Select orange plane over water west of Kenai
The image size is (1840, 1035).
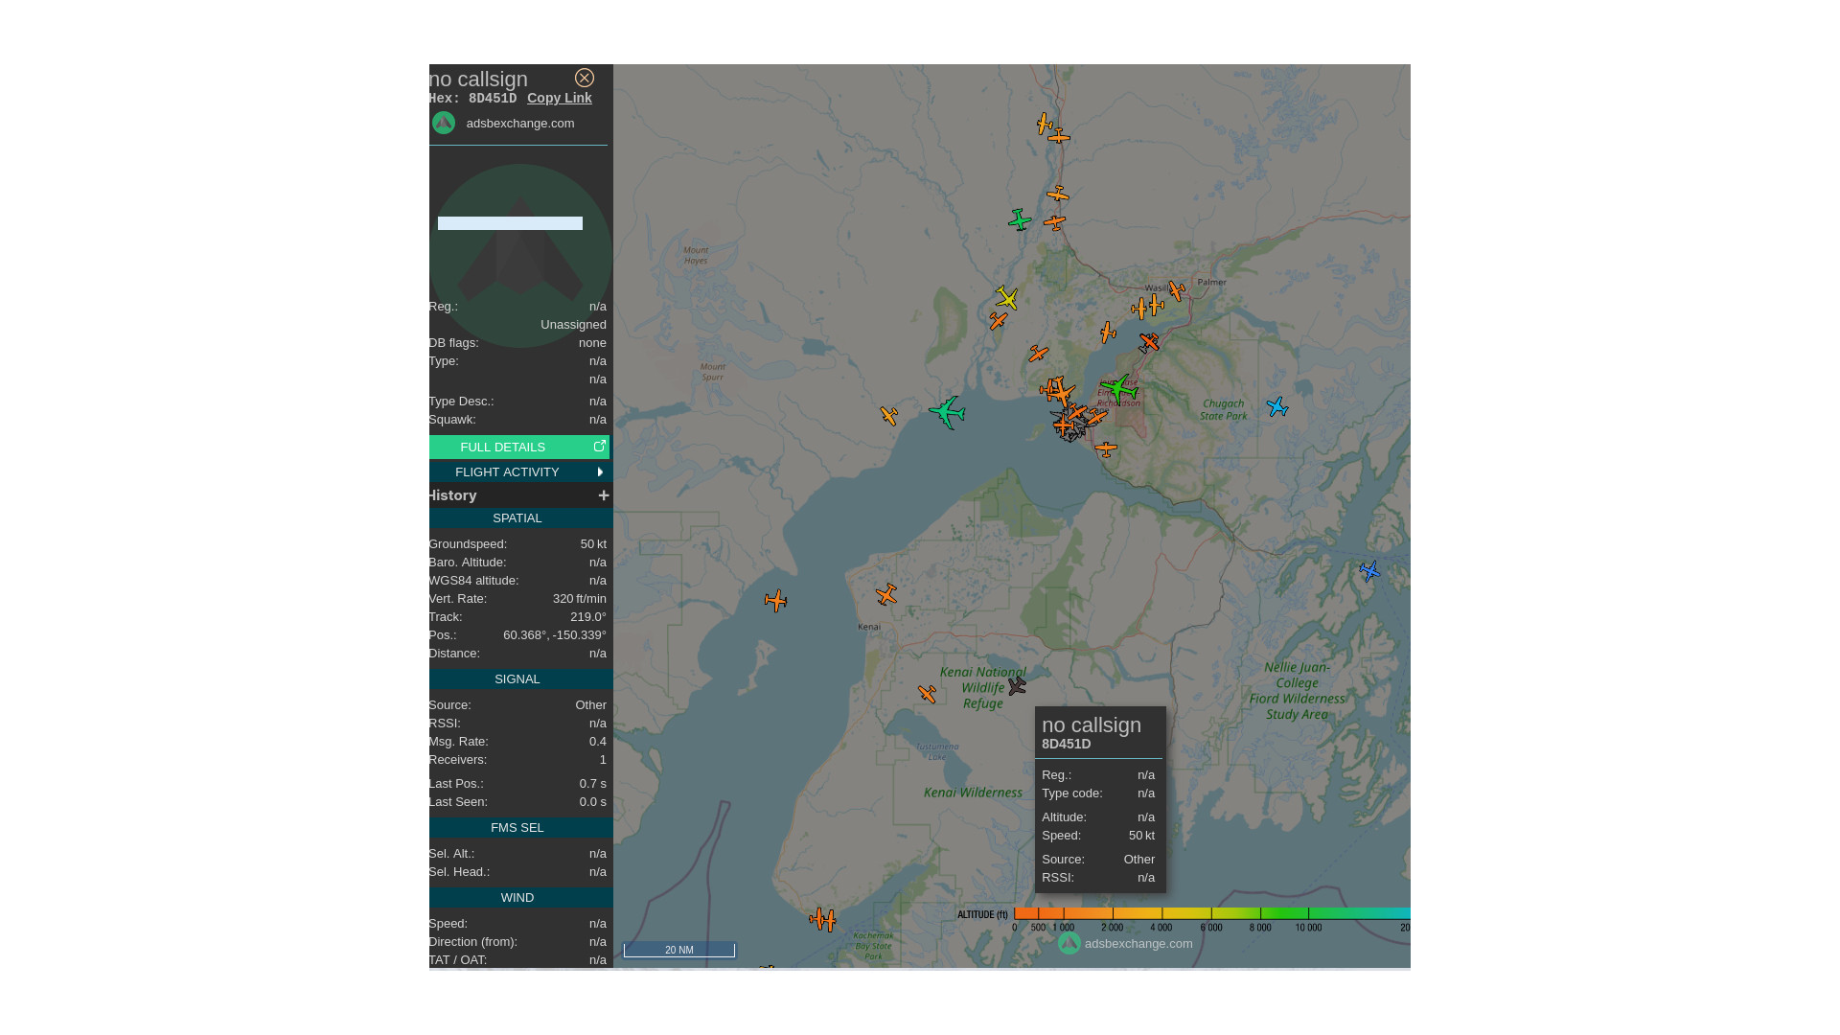[x=776, y=601]
